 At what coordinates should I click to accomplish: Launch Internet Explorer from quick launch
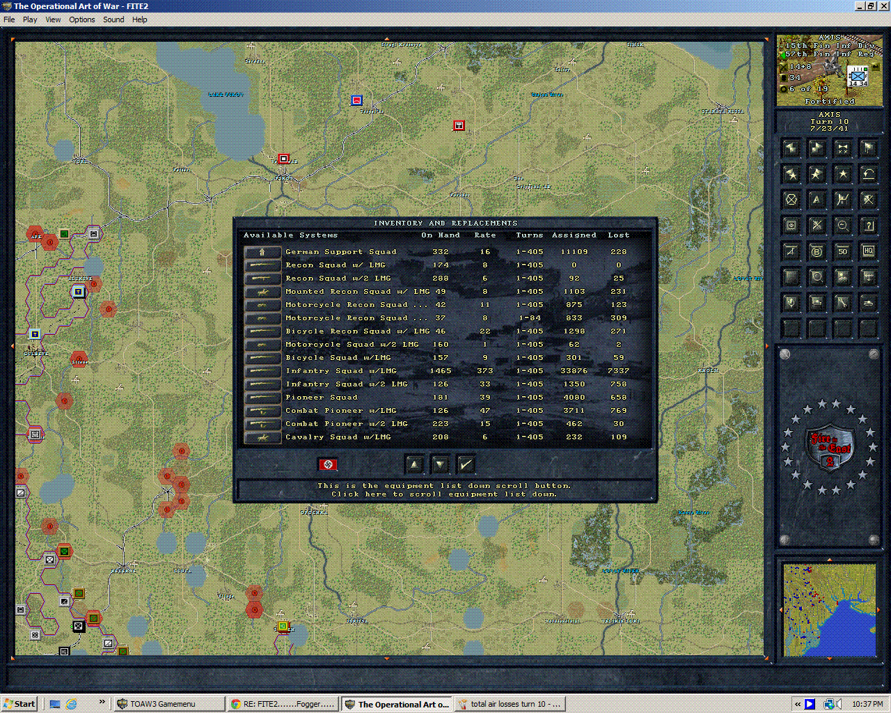[71, 704]
